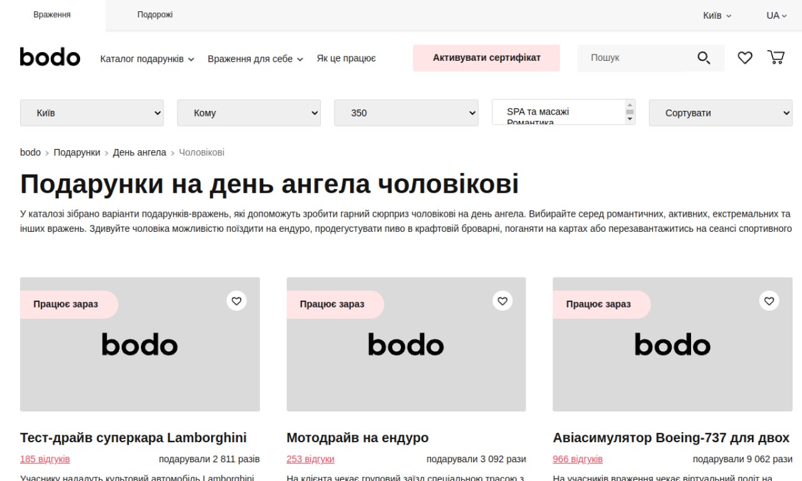Click Працює зараз badge on Lamborghini card
This screenshot has height=481, width=802.
[69, 304]
